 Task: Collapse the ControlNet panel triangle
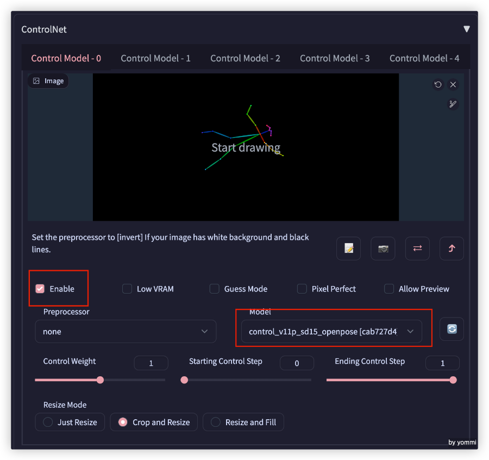point(466,29)
